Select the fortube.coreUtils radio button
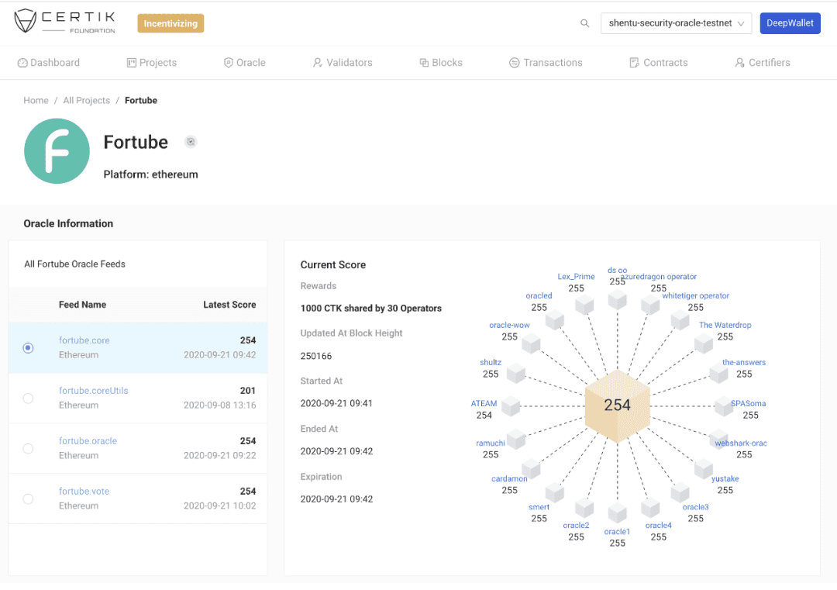 29,399
